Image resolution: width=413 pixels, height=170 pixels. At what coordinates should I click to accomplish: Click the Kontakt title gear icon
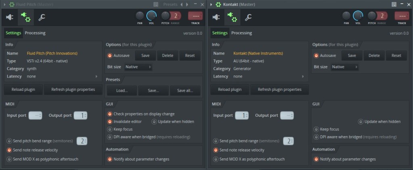click(x=218, y=4)
